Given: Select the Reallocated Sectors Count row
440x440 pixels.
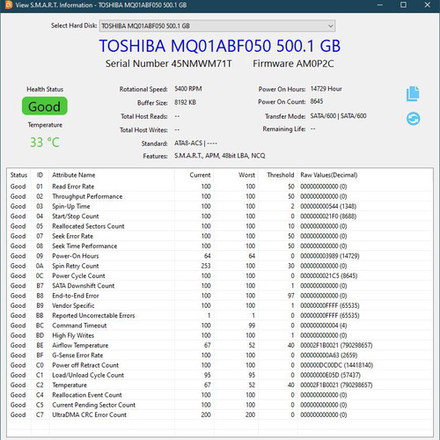Looking at the screenshot, I should pyautogui.click(x=220, y=226).
